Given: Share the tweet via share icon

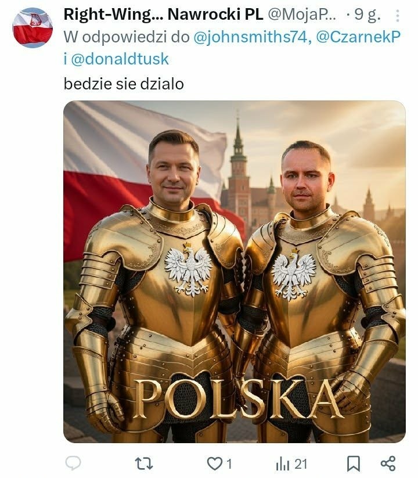Looking at the screenshot, I should coord(388,463).
